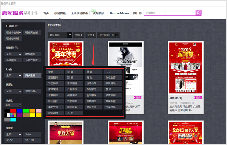Select the 旺铺专业版 option
Screen dimensions: 227x145
[x=13, y=33]
